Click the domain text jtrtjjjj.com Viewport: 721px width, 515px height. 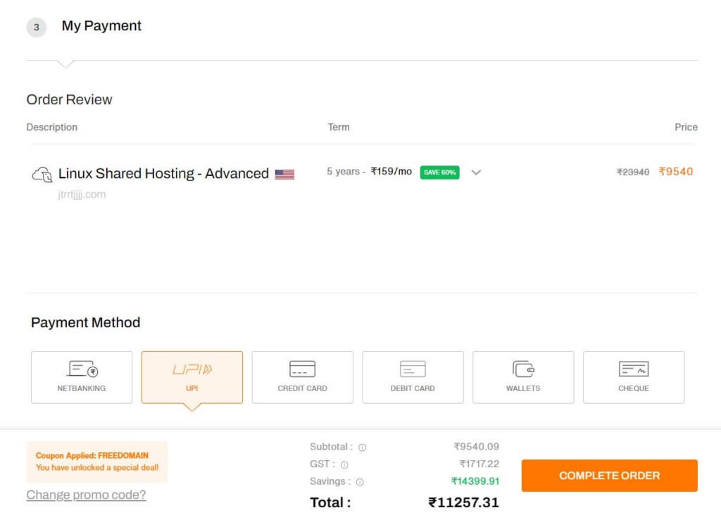click(82, 194)
